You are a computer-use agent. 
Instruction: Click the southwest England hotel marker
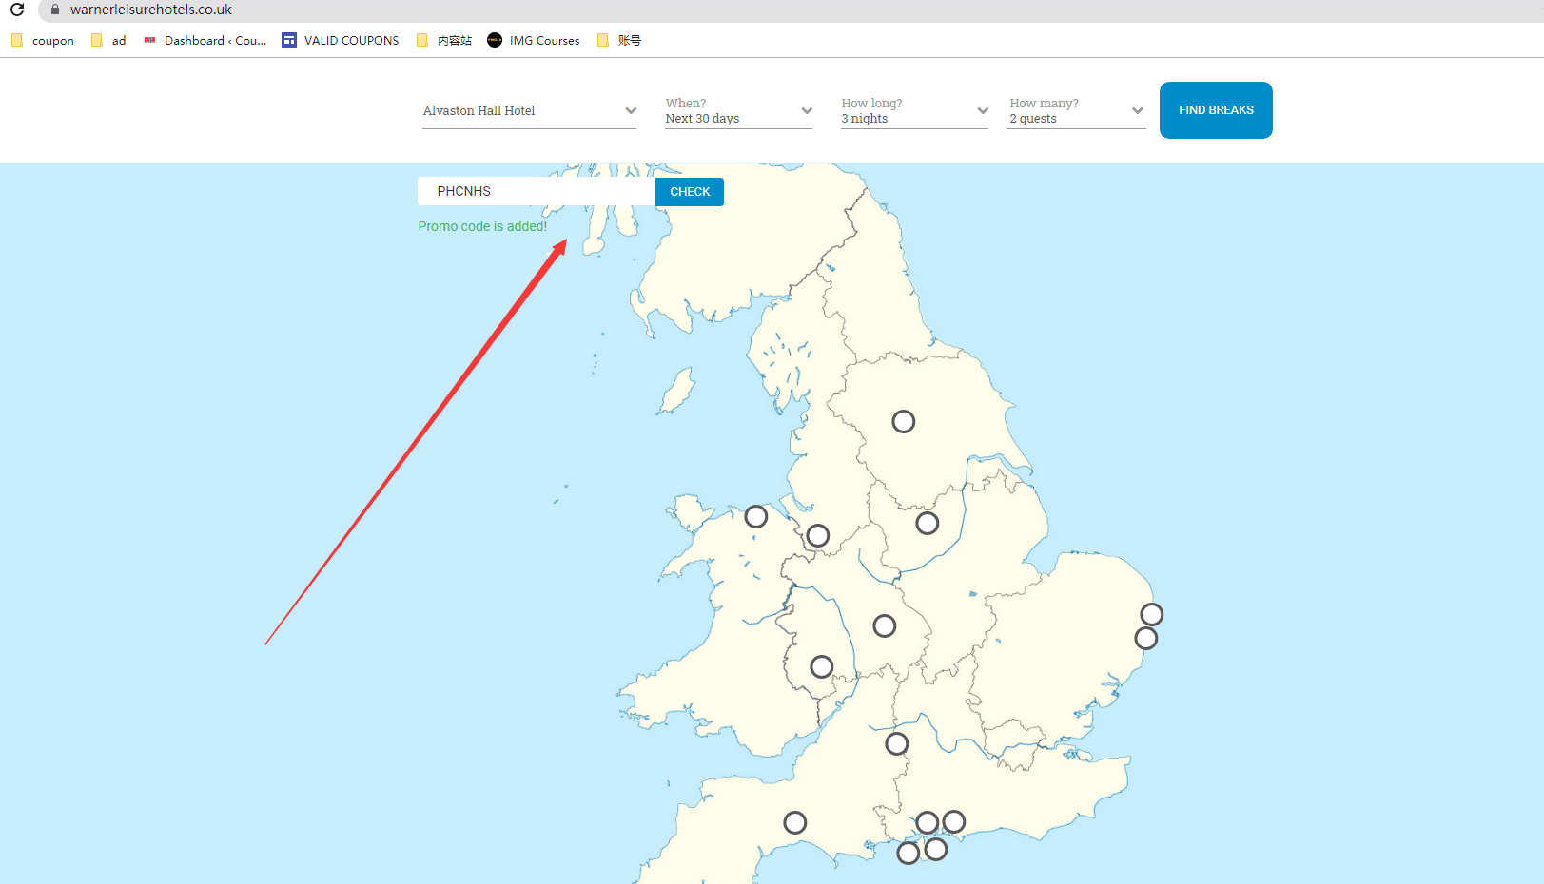tap(794, 822)
